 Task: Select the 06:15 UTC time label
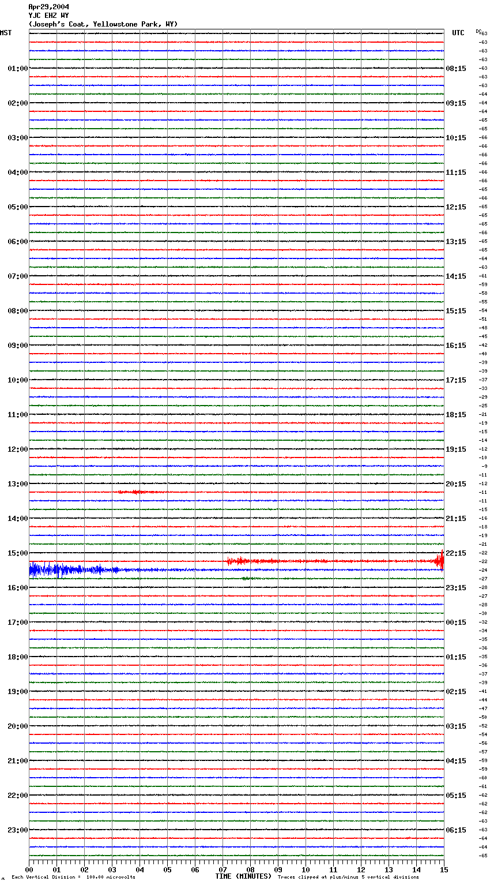pos(456,830)
